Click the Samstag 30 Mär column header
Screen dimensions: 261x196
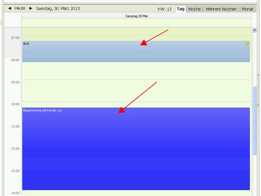pyautogui.click(x=137, y=16)
